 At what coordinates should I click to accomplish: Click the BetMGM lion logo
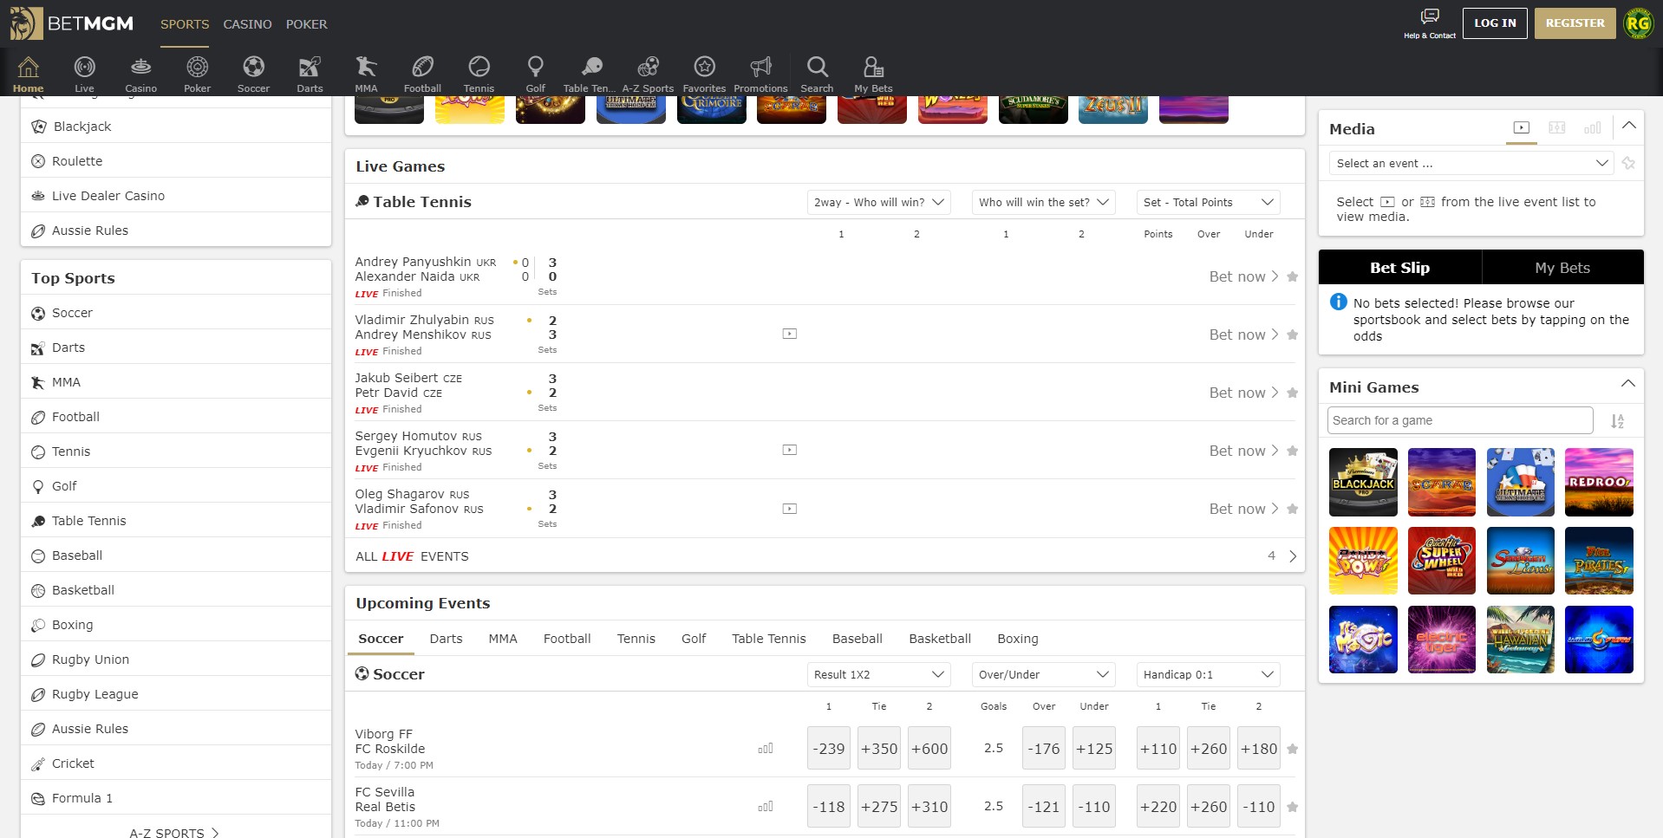pos(25,23)
